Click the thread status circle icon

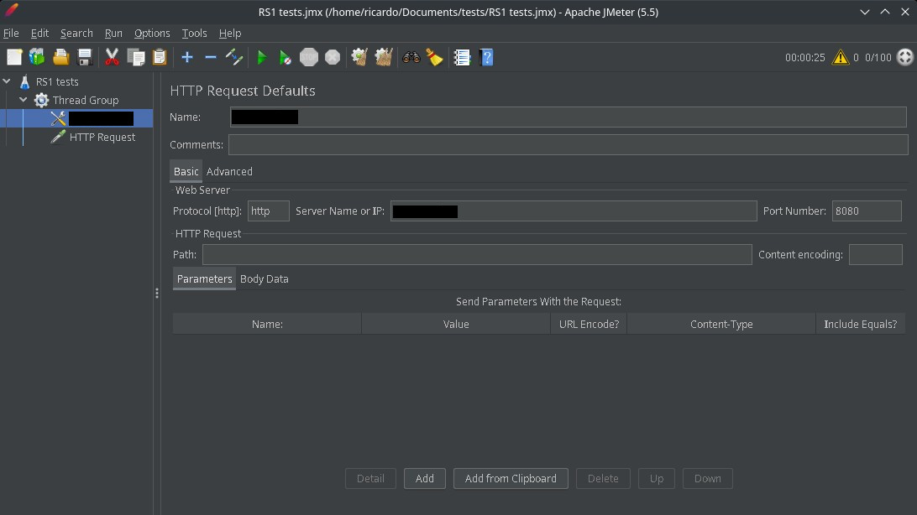(904, 57)
